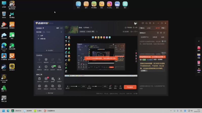Image resolution: width=202 pixels, height=113 pixels.
Task: Open QQ音乐 in the taskbar
Action: point(38,111)
